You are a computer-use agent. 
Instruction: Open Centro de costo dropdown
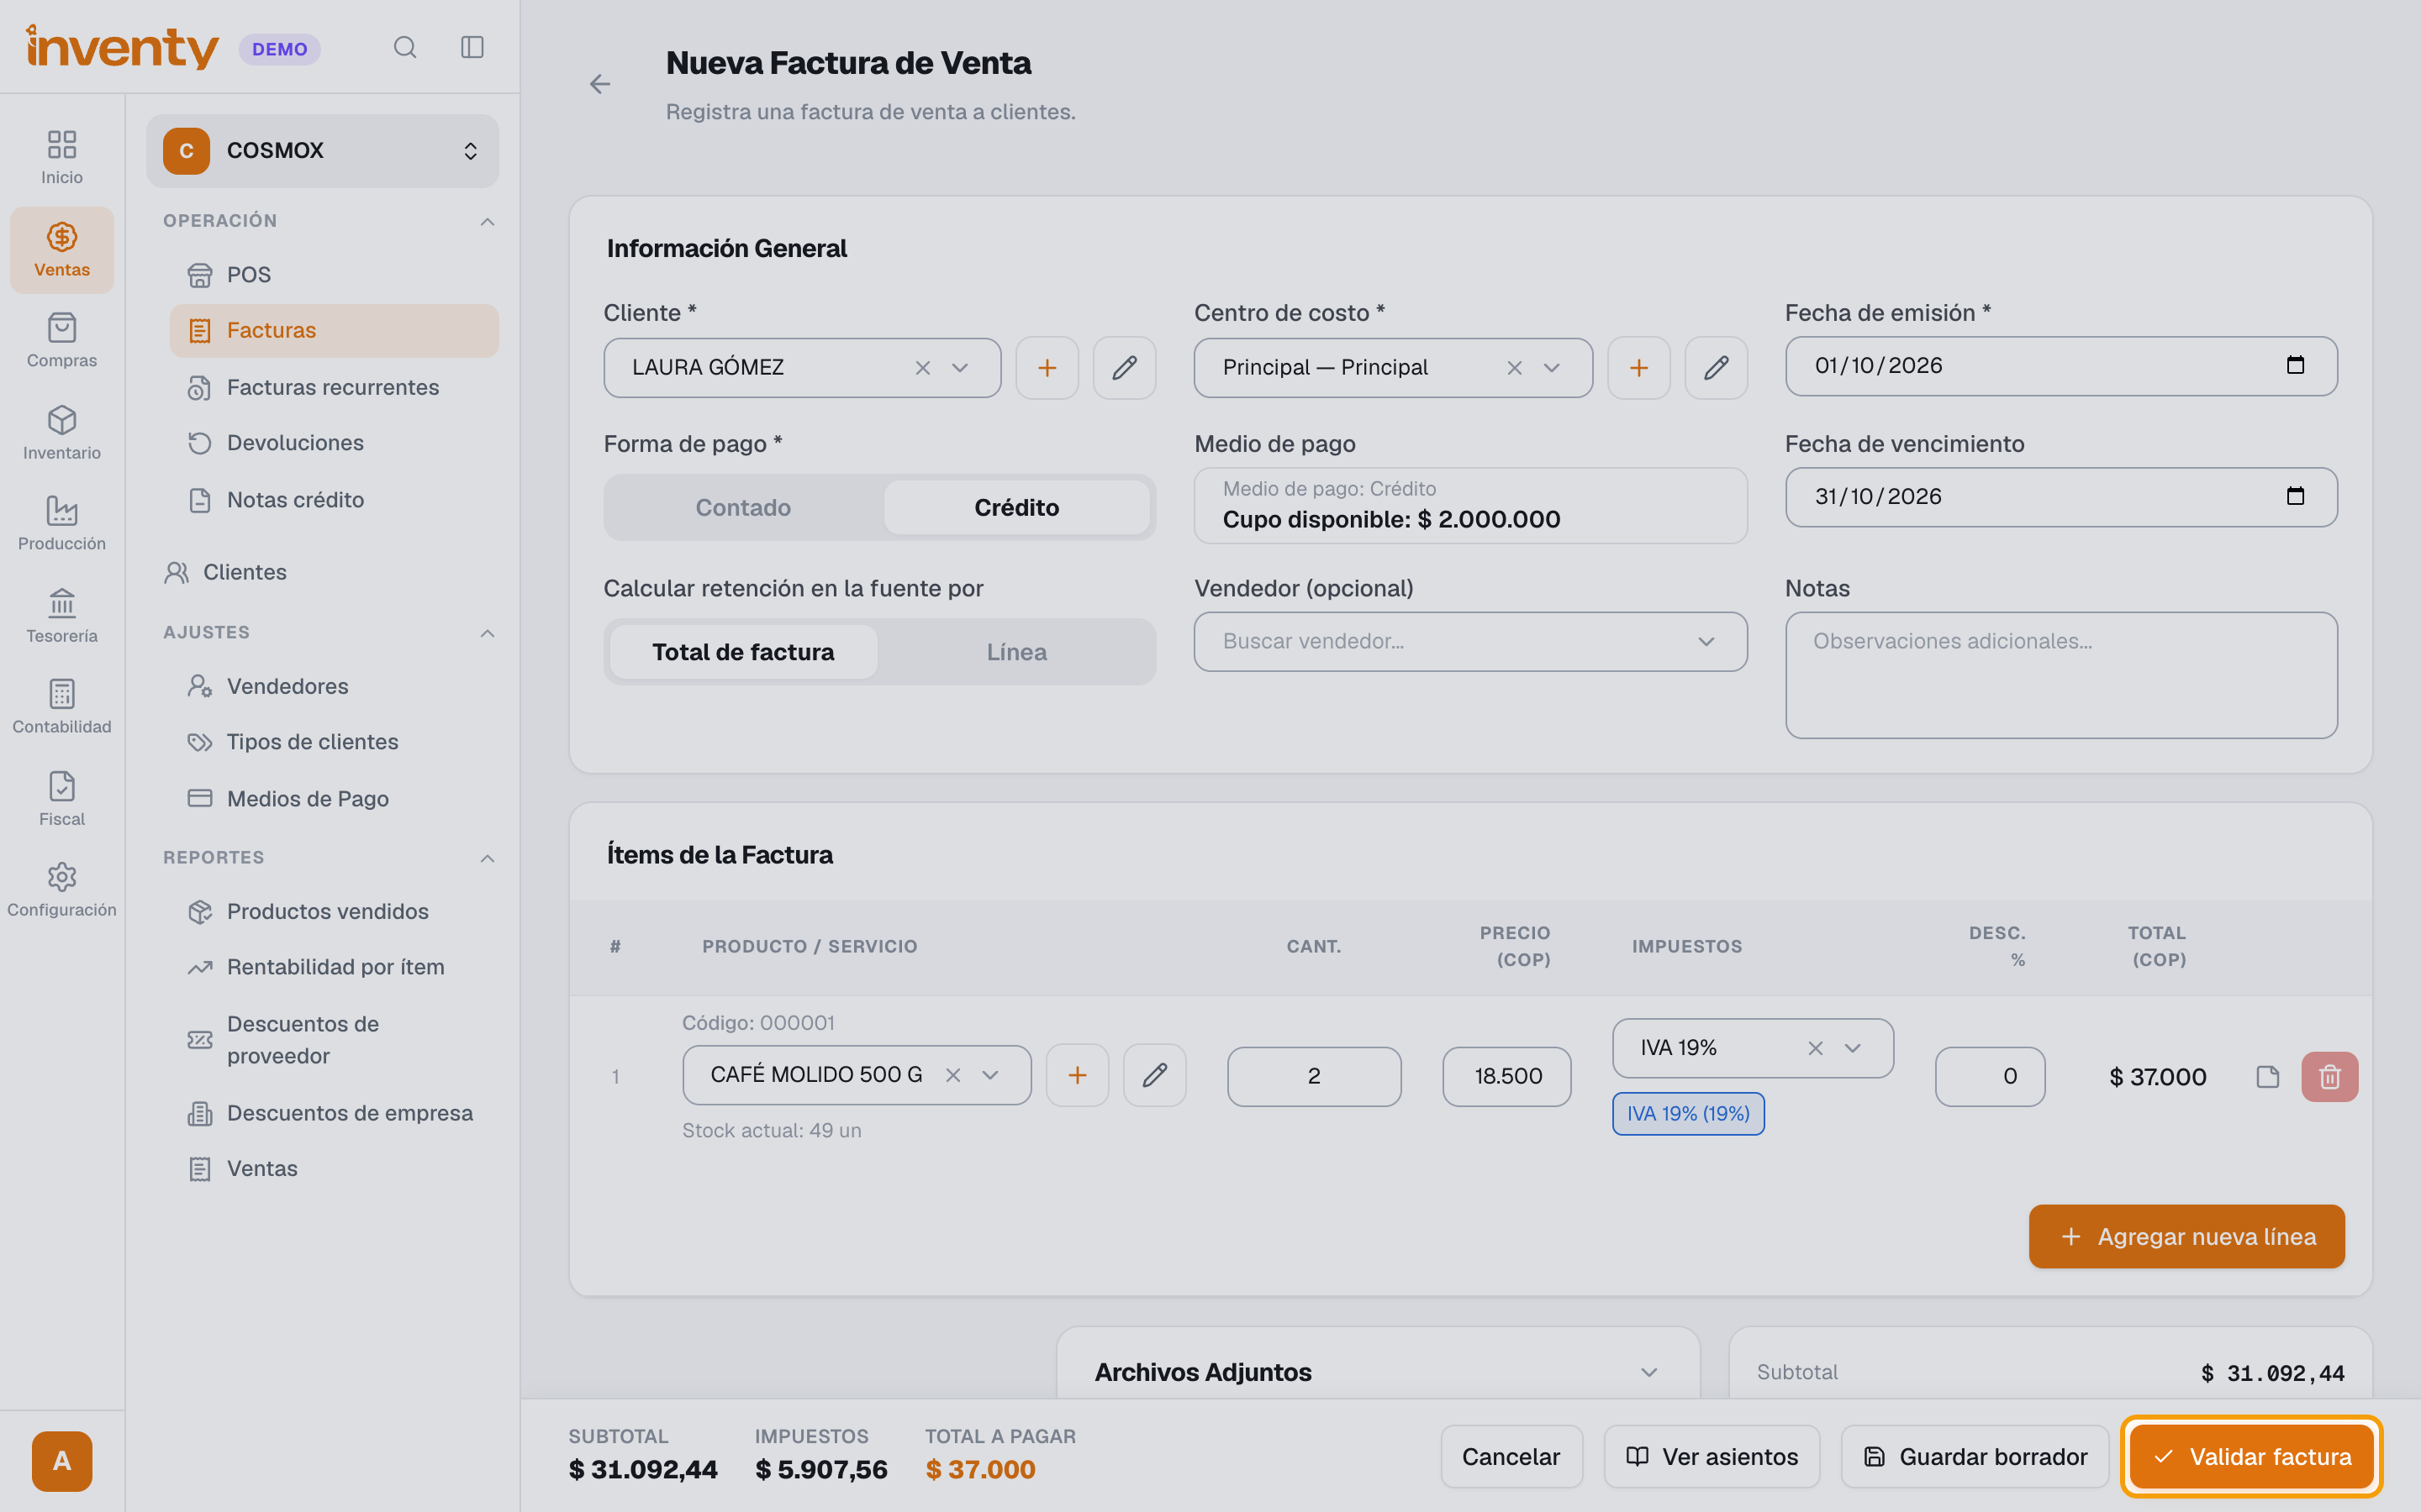tap(1551, 368)
